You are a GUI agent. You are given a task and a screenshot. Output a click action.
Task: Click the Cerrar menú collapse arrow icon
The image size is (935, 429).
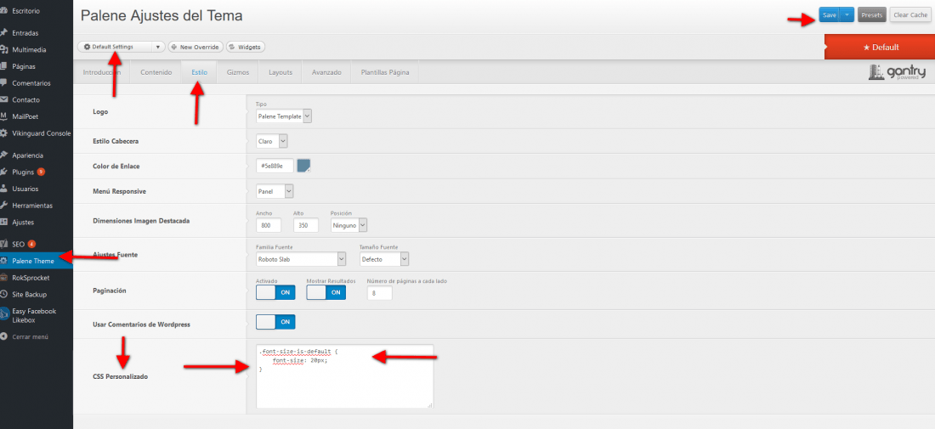[x=4, y=336]
